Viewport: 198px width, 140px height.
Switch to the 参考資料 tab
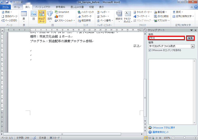pos(60,7)
